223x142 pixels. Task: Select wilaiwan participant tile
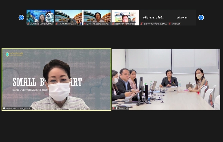coord(182,17)
